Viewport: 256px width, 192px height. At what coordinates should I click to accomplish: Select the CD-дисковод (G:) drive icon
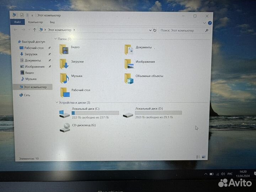65,128
